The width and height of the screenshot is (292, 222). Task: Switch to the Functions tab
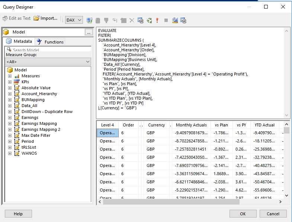click(50, 42)
